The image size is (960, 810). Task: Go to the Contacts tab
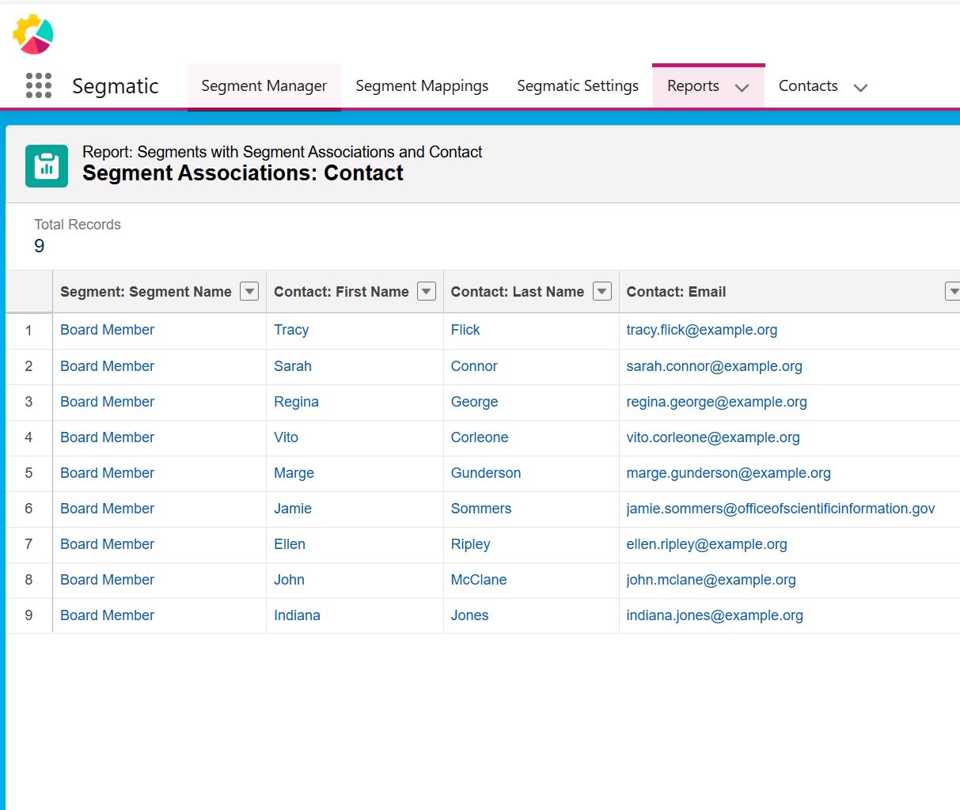coord(807,86)
